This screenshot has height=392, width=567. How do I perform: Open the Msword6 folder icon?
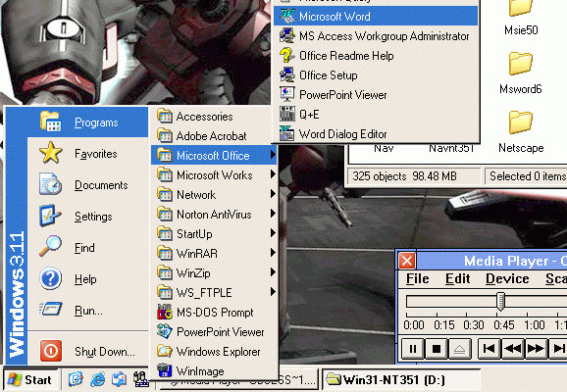(521, 64)
